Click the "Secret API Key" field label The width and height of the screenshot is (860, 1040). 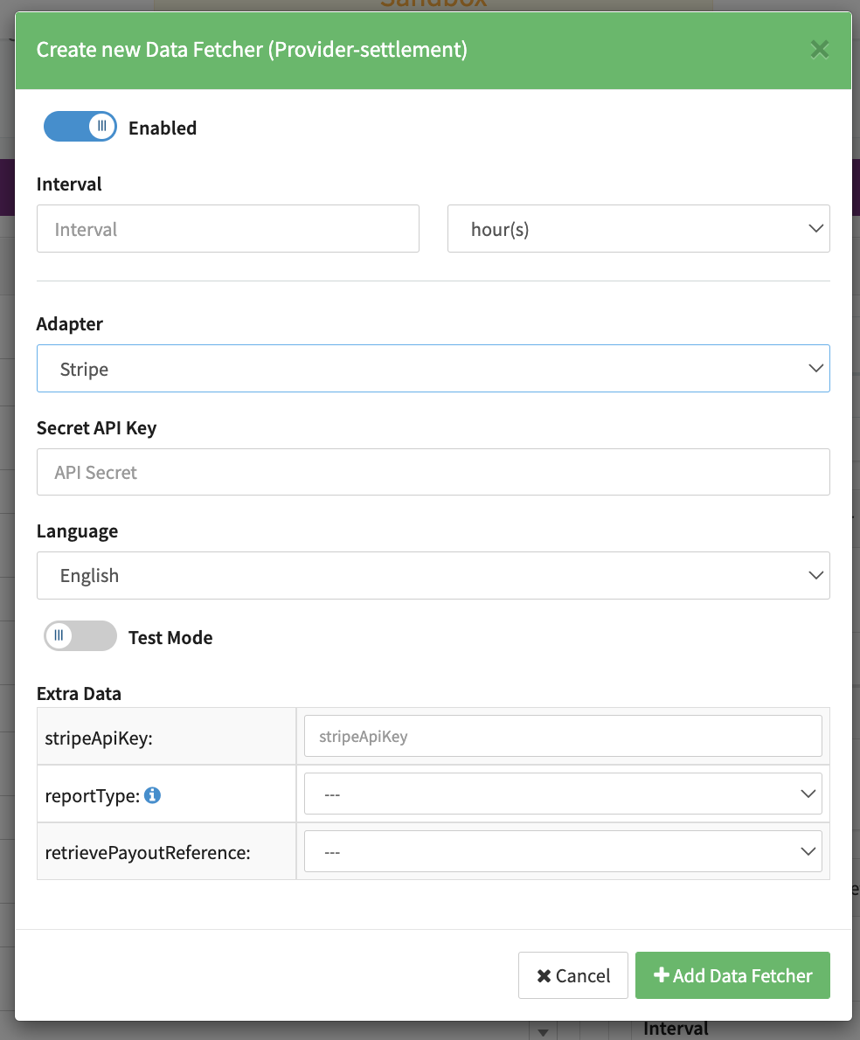[x=96, y=428]
